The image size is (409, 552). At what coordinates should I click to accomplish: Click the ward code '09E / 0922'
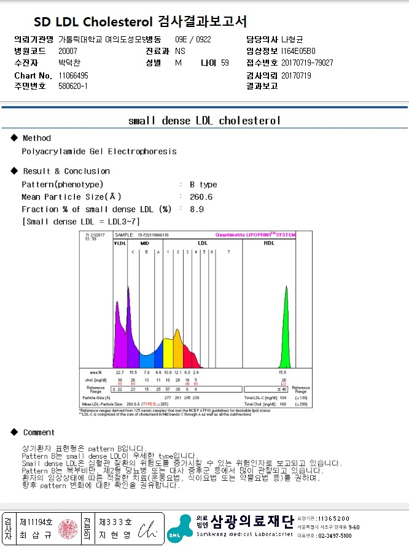193,39
